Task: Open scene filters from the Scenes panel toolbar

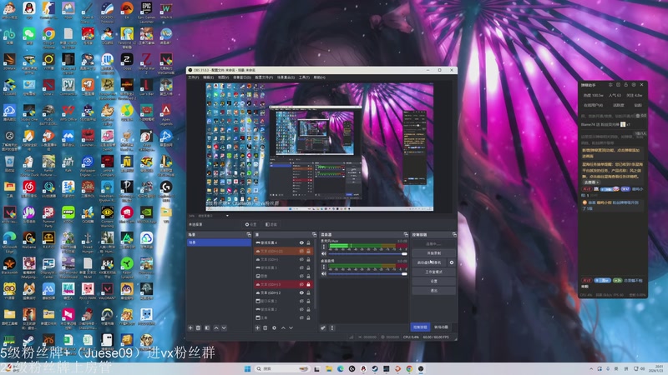Action: [x=207, y=327]
